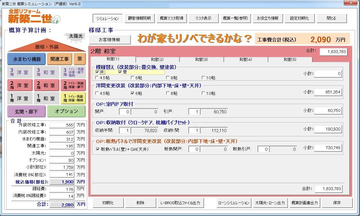The width and height of the screenshot is (360, 216).
Task: Click the 収納半間 quantity field
Action: [x=124, y=130]
